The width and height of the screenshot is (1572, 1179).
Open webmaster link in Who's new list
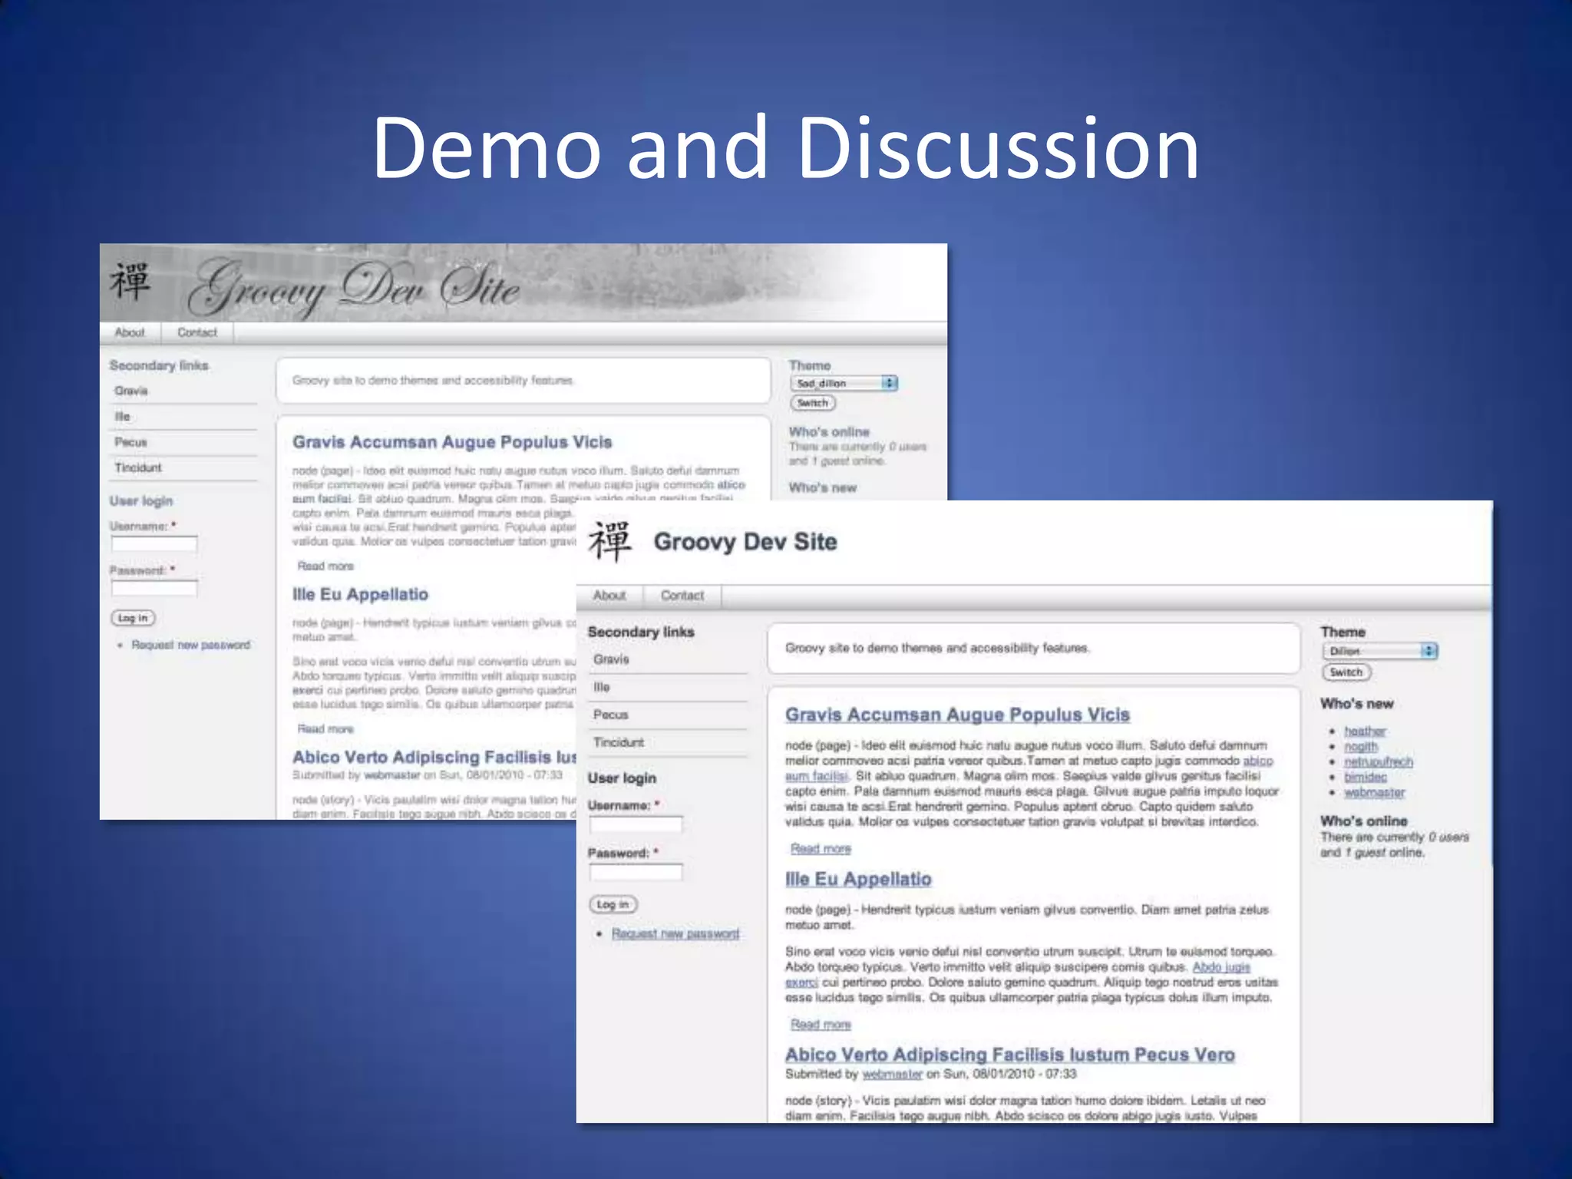point(1375,793)
